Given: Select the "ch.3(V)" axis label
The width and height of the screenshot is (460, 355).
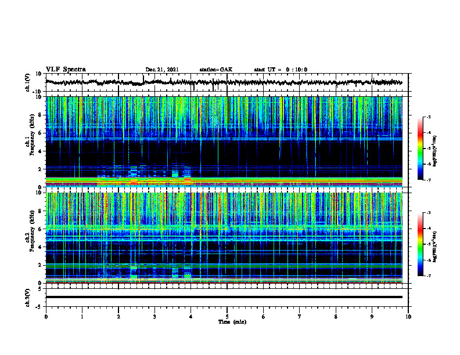Looking at the screenshot, I should point(28,298).
